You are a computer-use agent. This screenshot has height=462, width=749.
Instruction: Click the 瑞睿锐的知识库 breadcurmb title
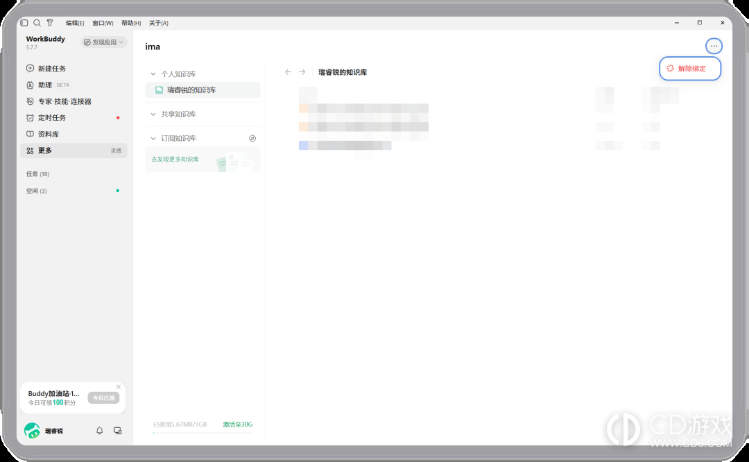pyautogui.click(x=343, y=72)
